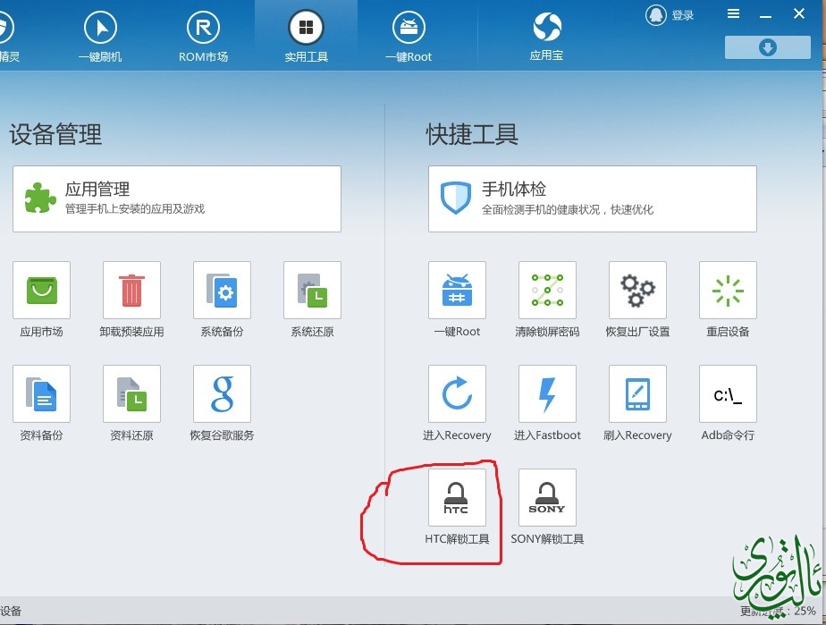Image resolution: width=826 pixels, height=625 pixels.
Task: Open the HTC解锁工具 unlock tool
Action: 457,498
